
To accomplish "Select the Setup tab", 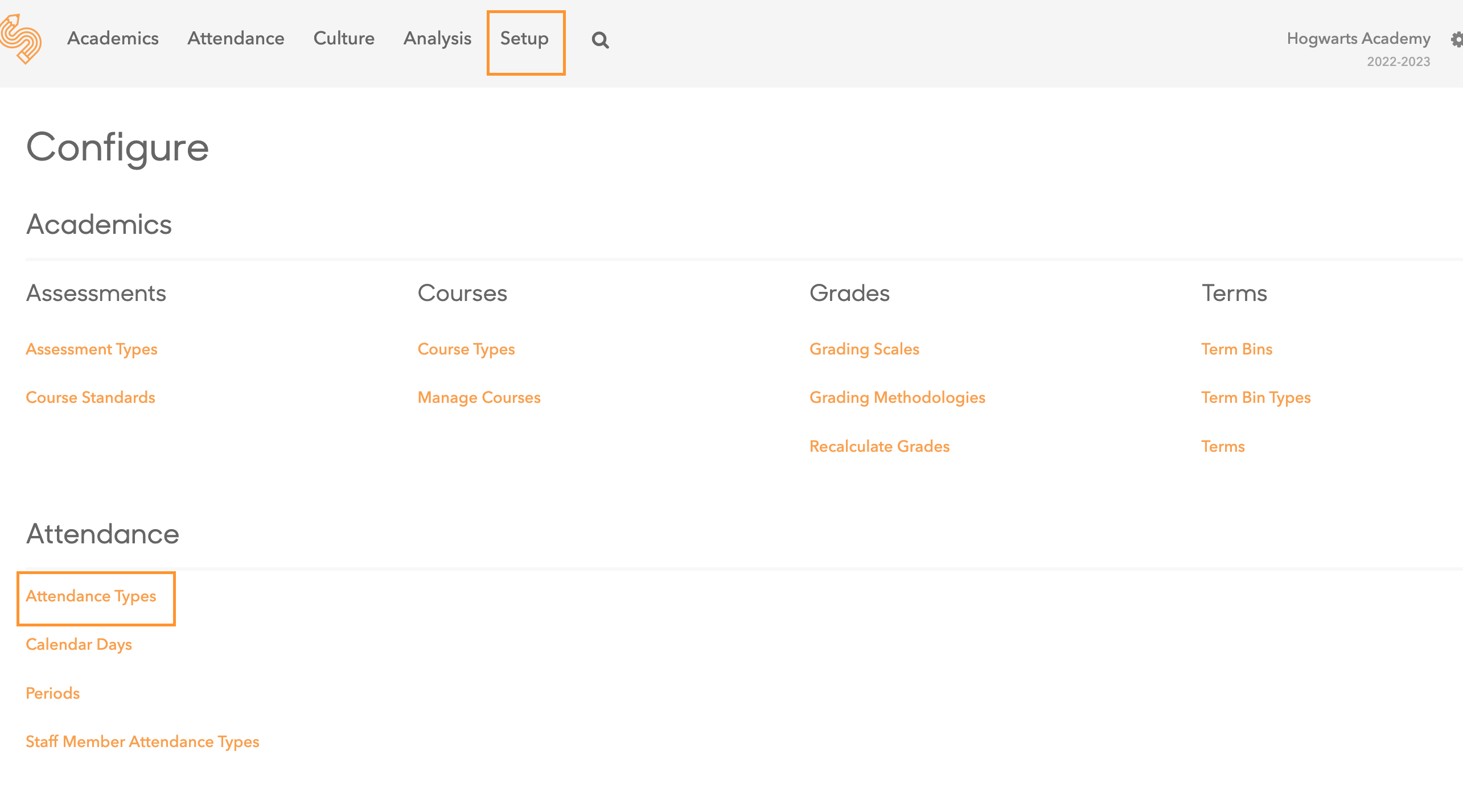I will point(524,38).
